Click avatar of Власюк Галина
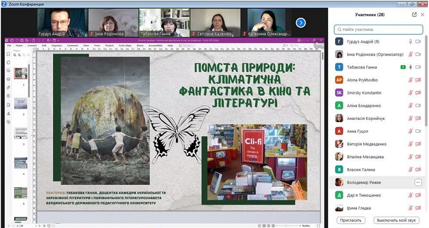Image resolution: width=429 pixels, height=228 pixels. pos(339,170)
